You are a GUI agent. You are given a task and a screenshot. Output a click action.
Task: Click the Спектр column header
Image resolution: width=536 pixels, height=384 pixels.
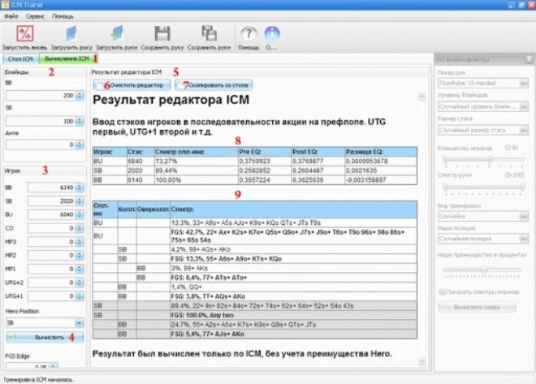click(293, 209)
